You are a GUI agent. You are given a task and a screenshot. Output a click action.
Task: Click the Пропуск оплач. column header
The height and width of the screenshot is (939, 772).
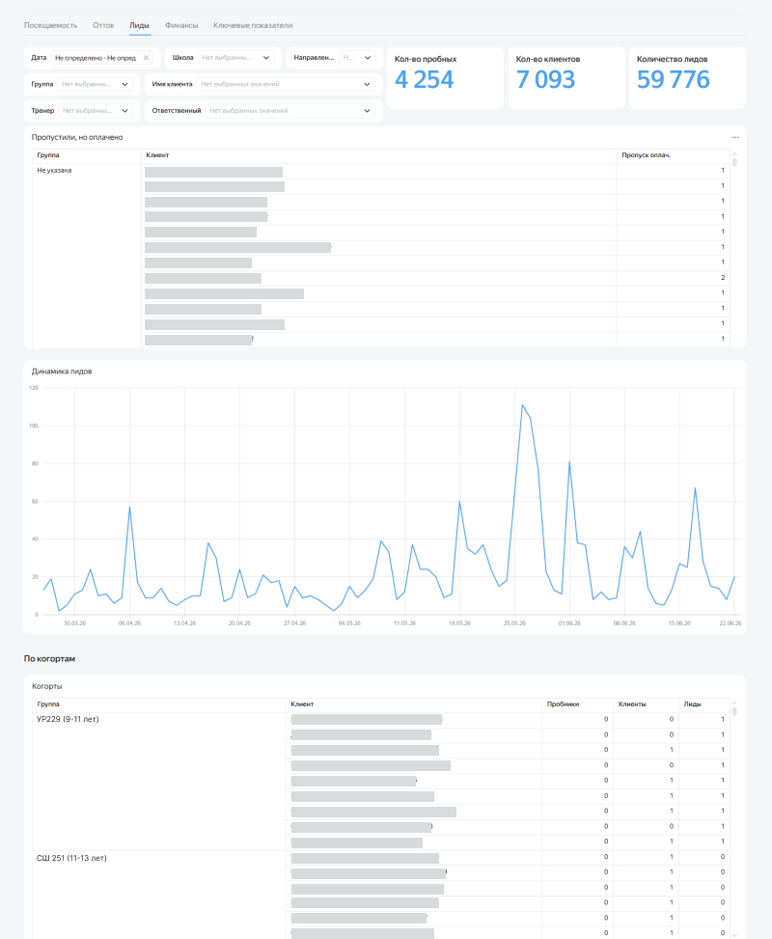(646, 155)
